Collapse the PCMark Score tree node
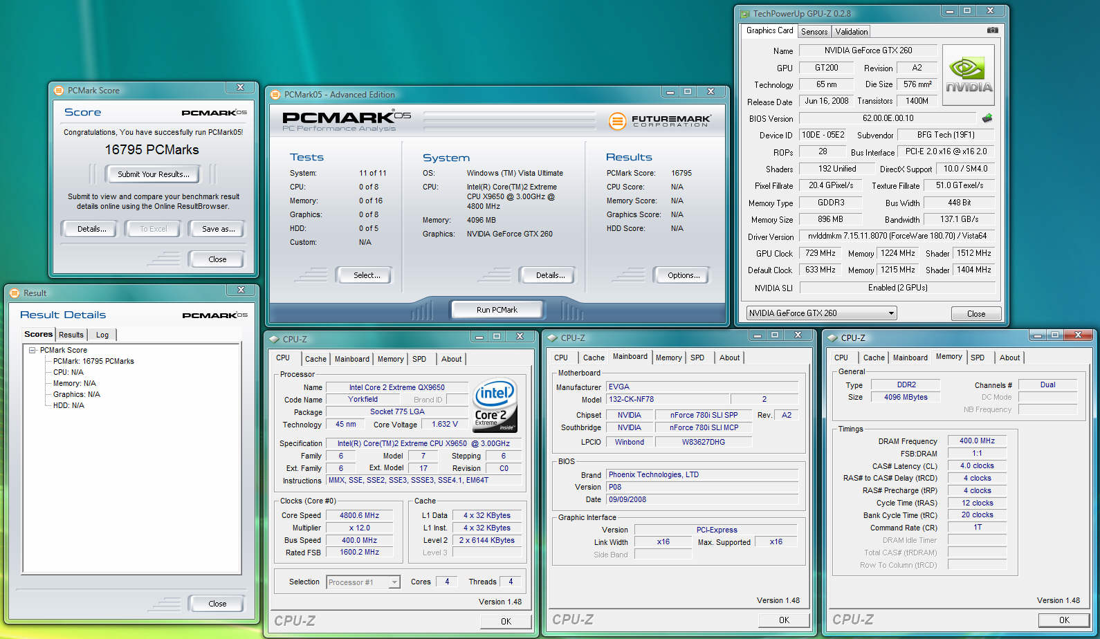The height and width of the screenshot is (639, 1100). [33, 351]
